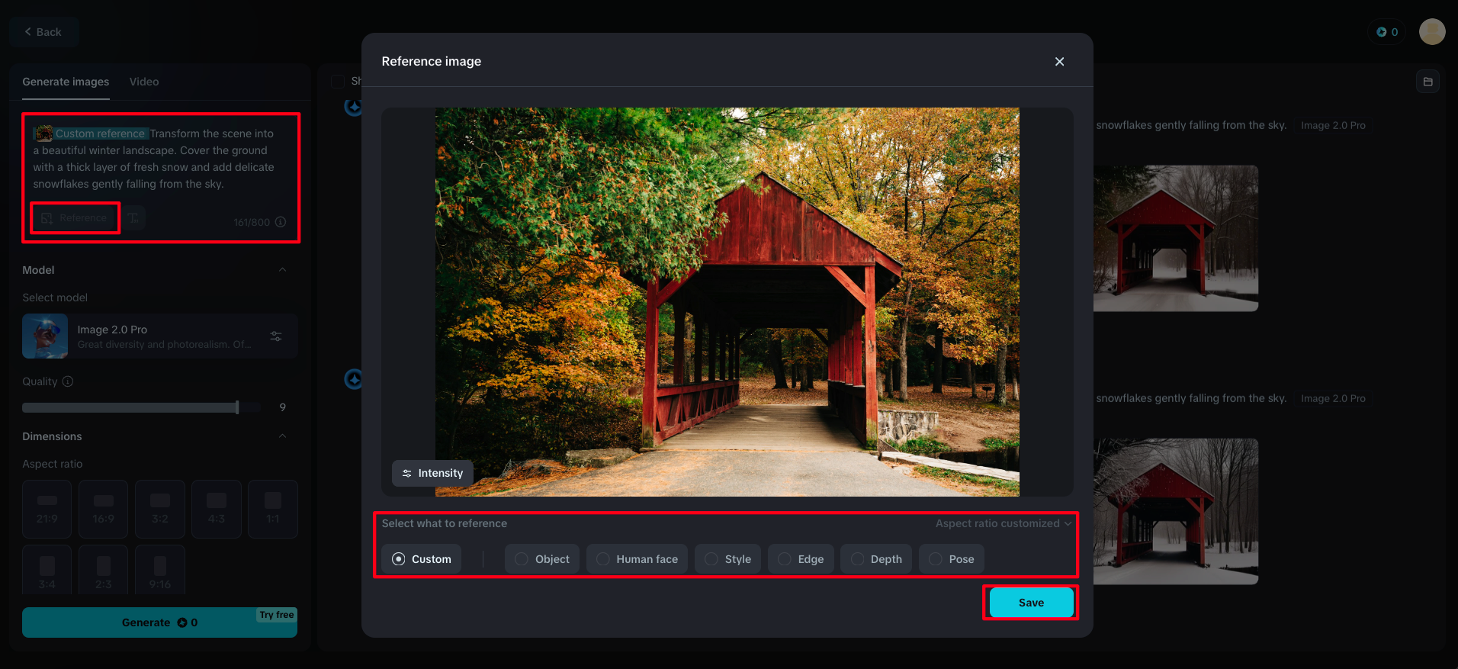Select the Custom reference radio option
Screen dimensions: 1458x669
421,559
